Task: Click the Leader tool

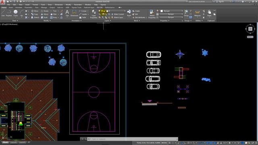Action: click(83, 14)
